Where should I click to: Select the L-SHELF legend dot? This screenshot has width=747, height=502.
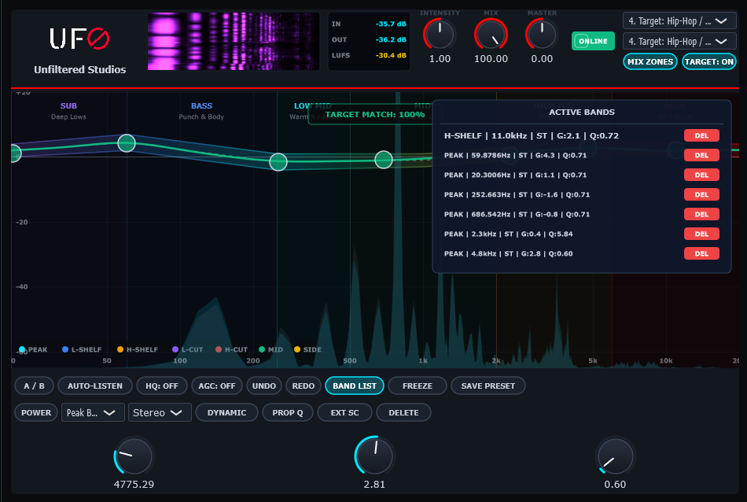(x=65, y=349)
